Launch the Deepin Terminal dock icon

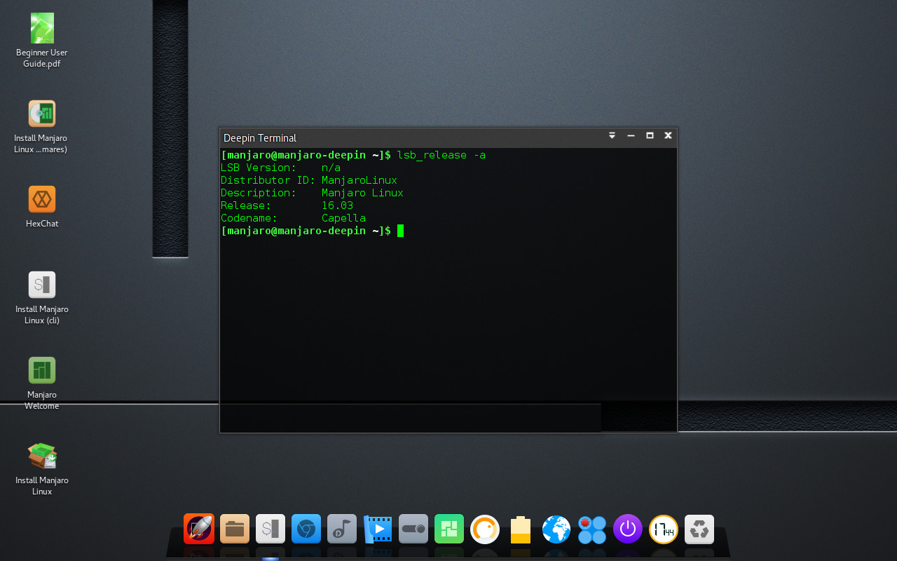pos(271,529)
